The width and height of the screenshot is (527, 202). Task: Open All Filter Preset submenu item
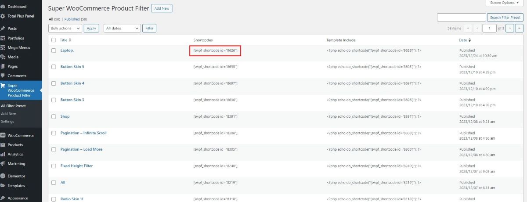point(13,106)
